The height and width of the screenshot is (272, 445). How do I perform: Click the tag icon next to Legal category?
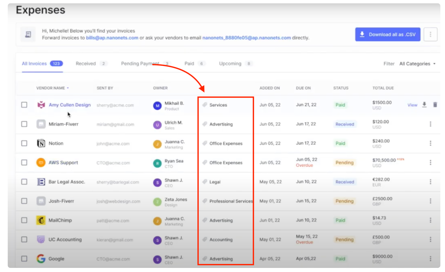[x=205, y=182]
